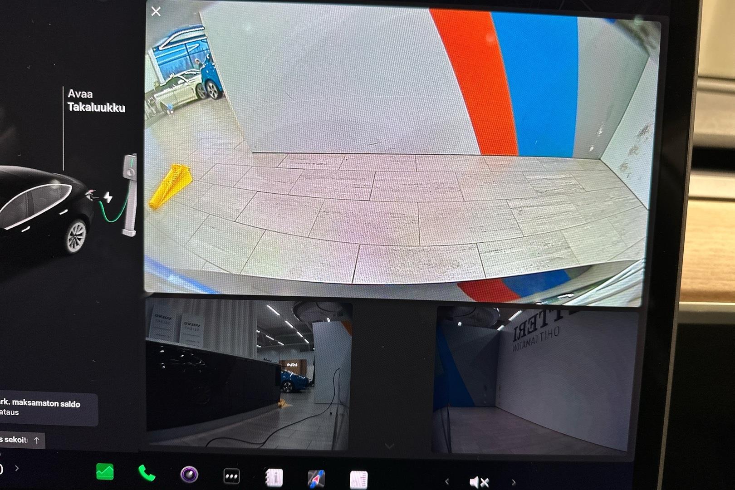Tap the lightning bolt charging icon

coord(108,197)
